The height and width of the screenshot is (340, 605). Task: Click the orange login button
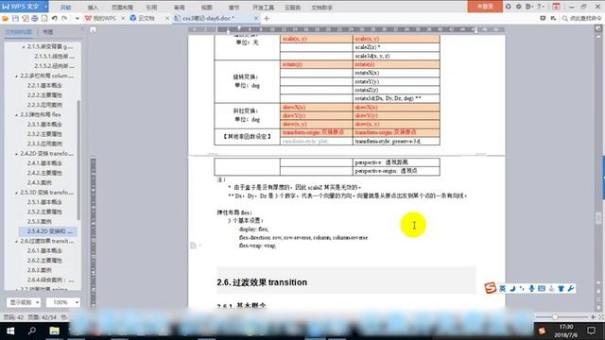tap(485, 7)
